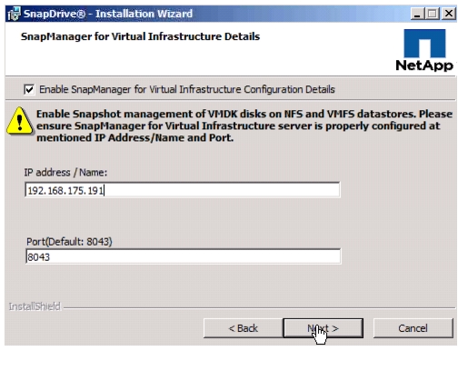The width and height of the screenshot is (458, 371).
Task: Minimize the Installation Wizard window
Action: click(x=417, y=14)
